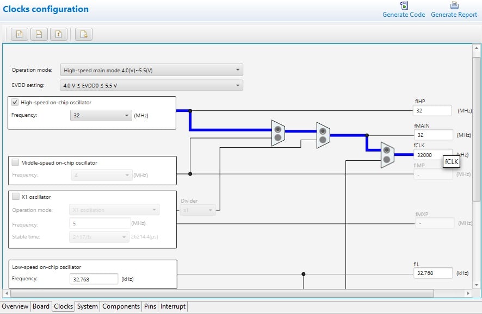Select the fMAIN multiplexer in the diagram
The image size is (482, 314).
tap(323, 137)
